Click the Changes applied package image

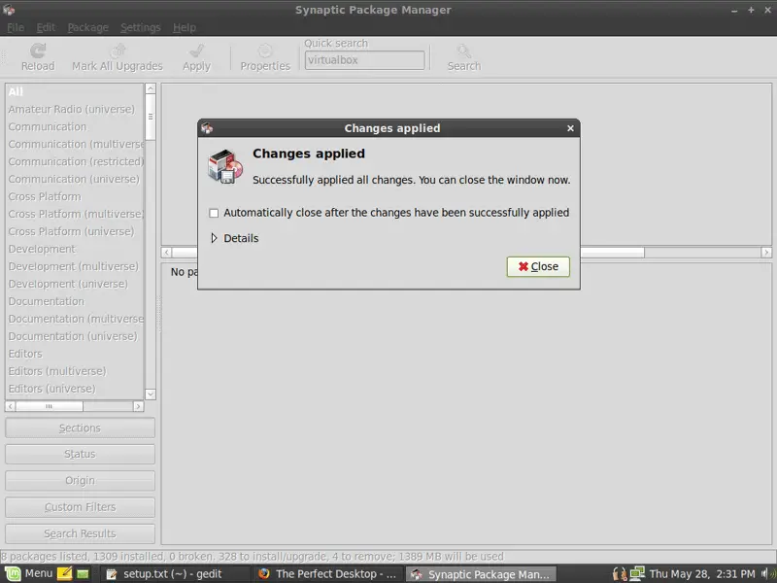tap(225, 166)
